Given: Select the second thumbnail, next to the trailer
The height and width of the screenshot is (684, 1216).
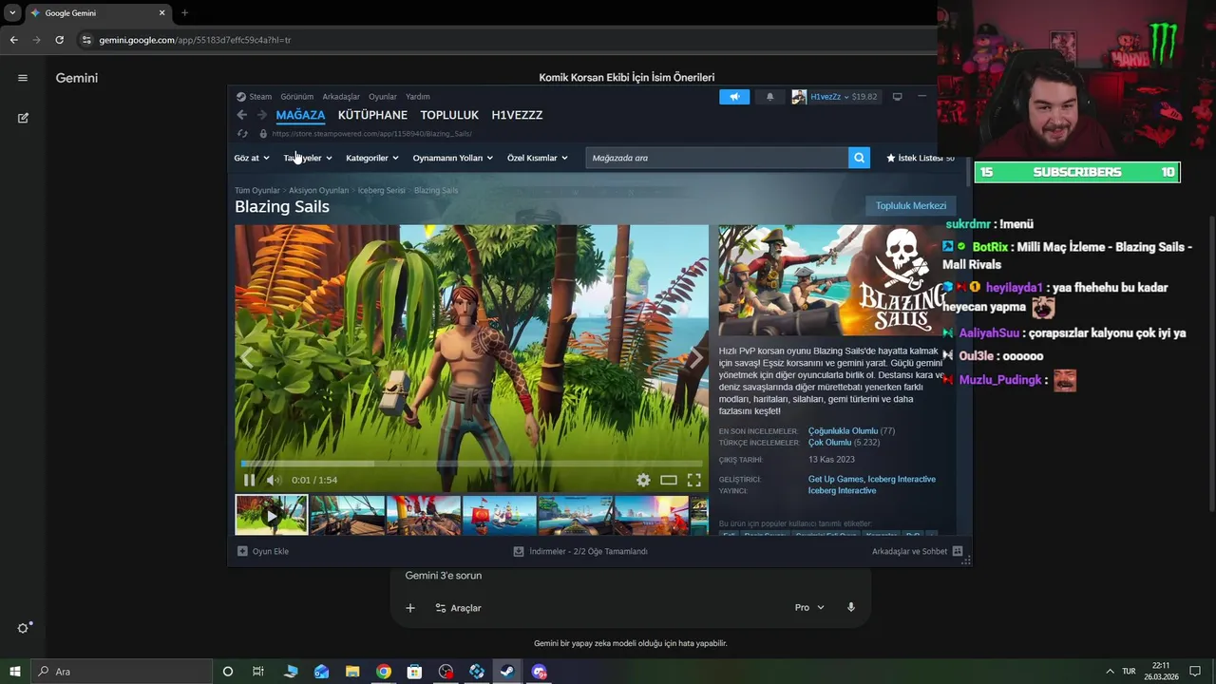Looking at the screenshot, I should click(348, 516).
